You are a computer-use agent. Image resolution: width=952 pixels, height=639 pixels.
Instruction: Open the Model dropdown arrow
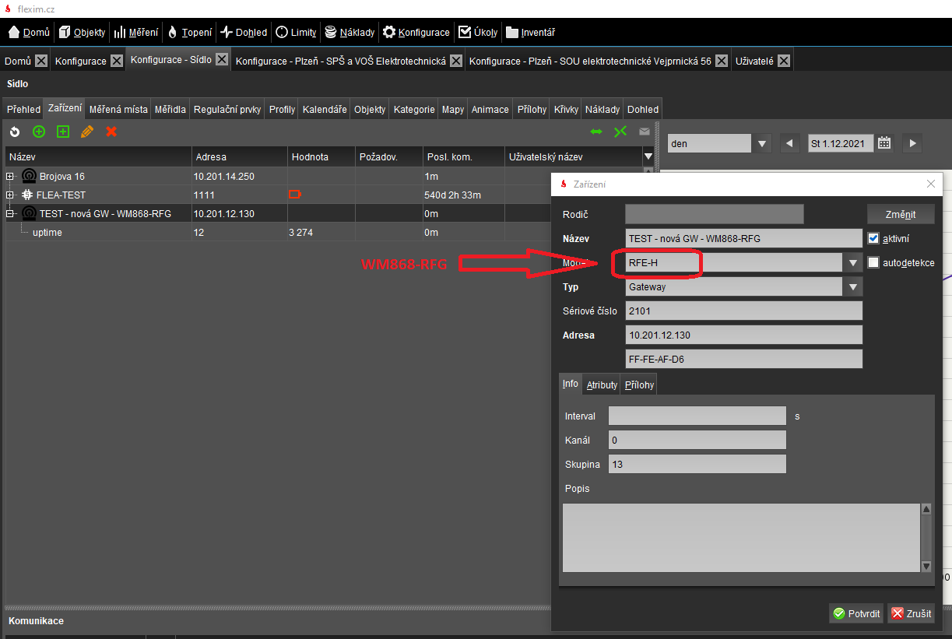pyautogui.click(x=853, y=263)
